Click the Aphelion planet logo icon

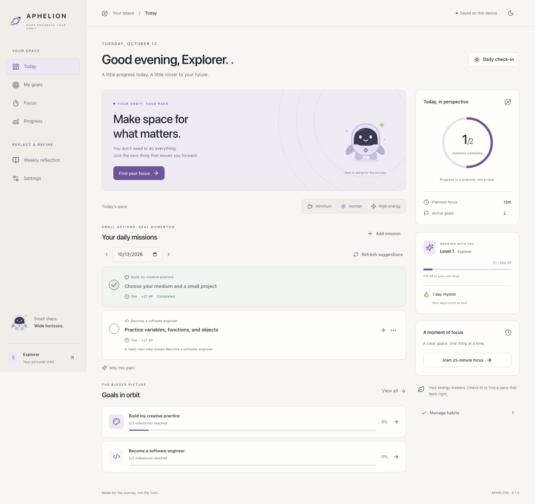[x=16, y=21]
